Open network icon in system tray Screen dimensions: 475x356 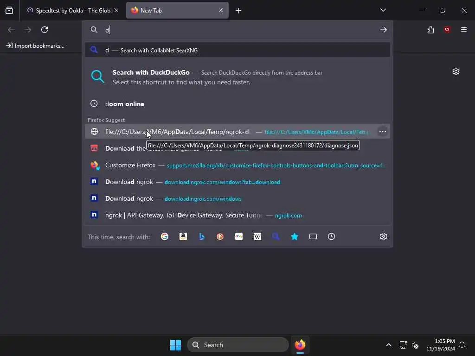click(x=403, y=345)
